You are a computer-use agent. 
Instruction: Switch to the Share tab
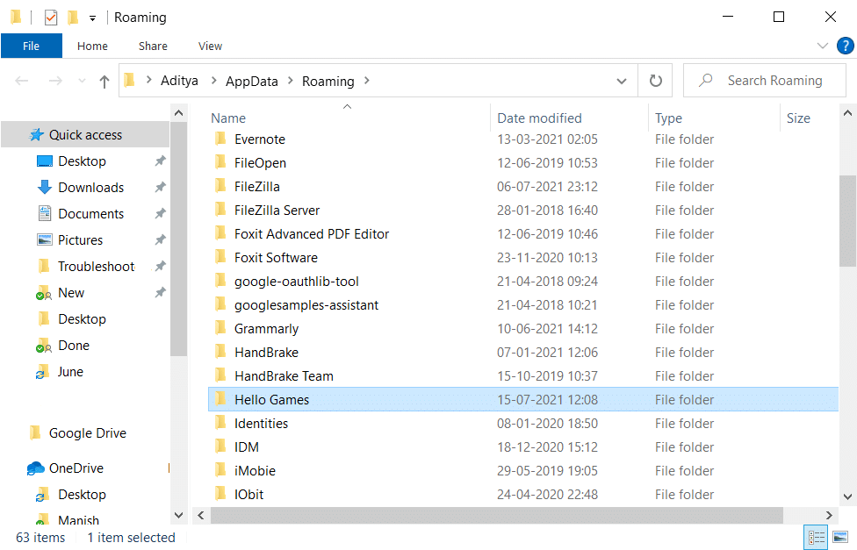point(152,46)
